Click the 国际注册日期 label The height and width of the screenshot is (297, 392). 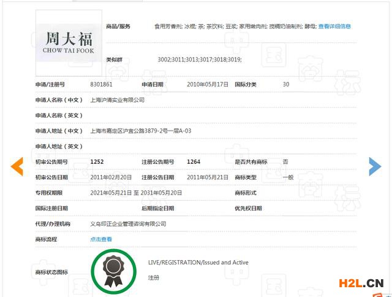pyautogui.click(x=51, y=209)
